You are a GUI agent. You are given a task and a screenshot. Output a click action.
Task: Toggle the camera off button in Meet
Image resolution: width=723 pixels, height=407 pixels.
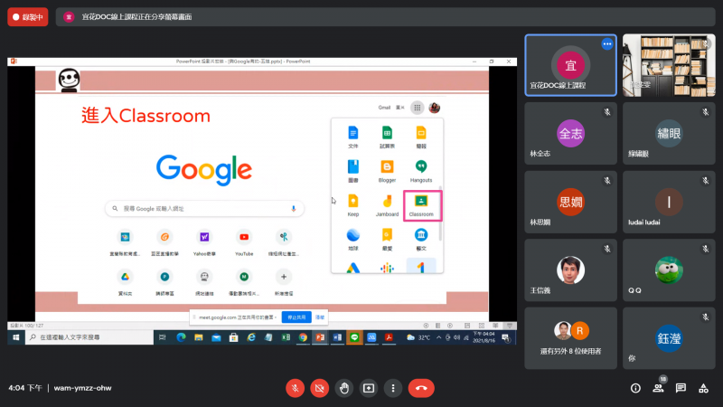[320, 388]
